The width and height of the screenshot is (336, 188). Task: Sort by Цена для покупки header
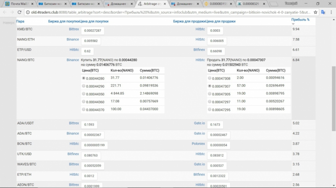[x=94, y=21]
